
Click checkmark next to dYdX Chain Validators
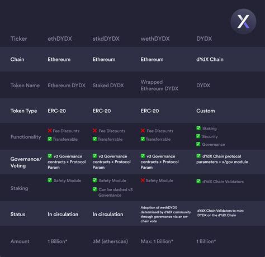click(x=198, y=181)
